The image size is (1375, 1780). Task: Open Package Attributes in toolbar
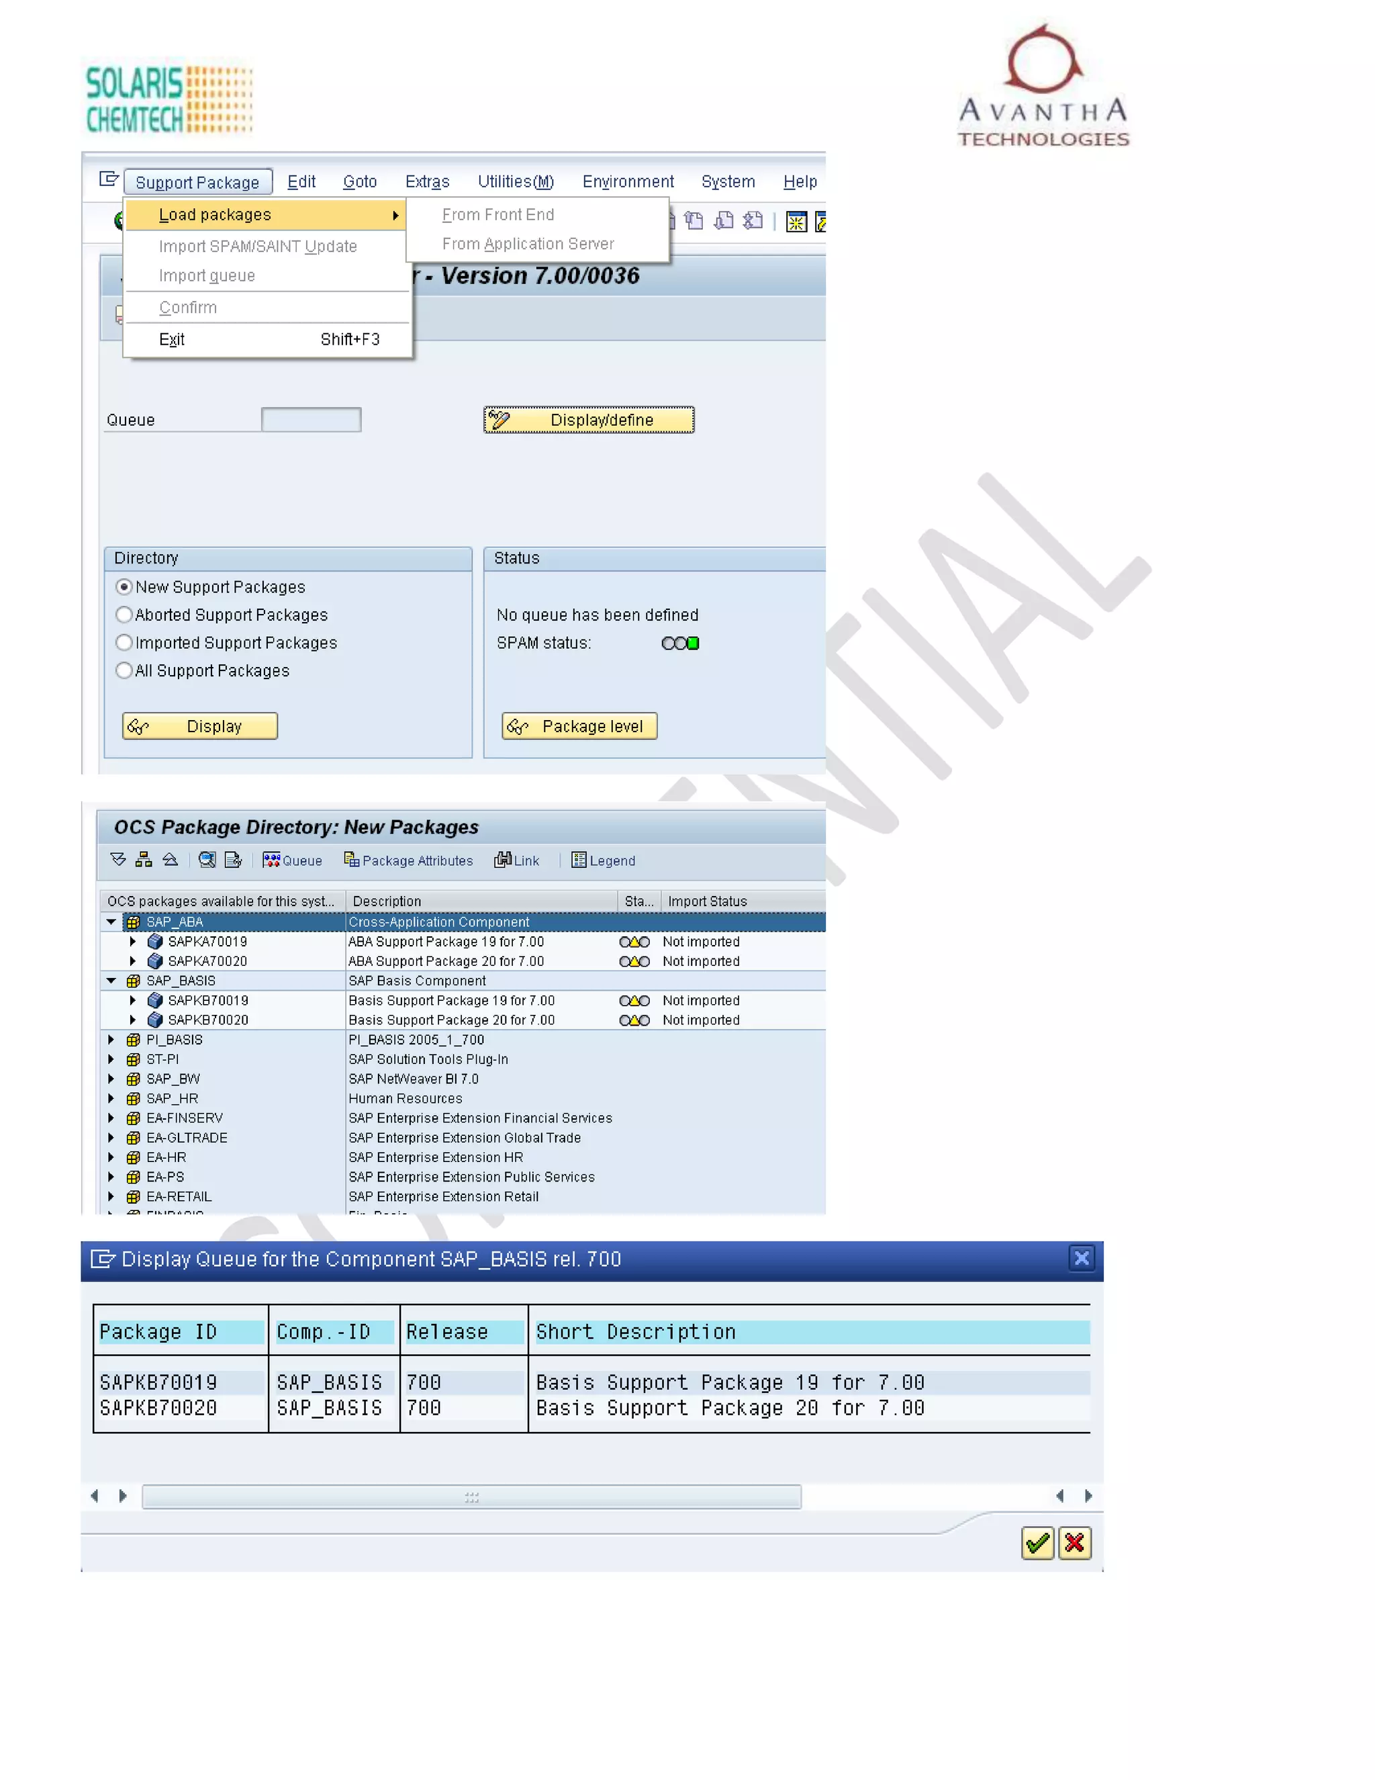pos(408,860)
